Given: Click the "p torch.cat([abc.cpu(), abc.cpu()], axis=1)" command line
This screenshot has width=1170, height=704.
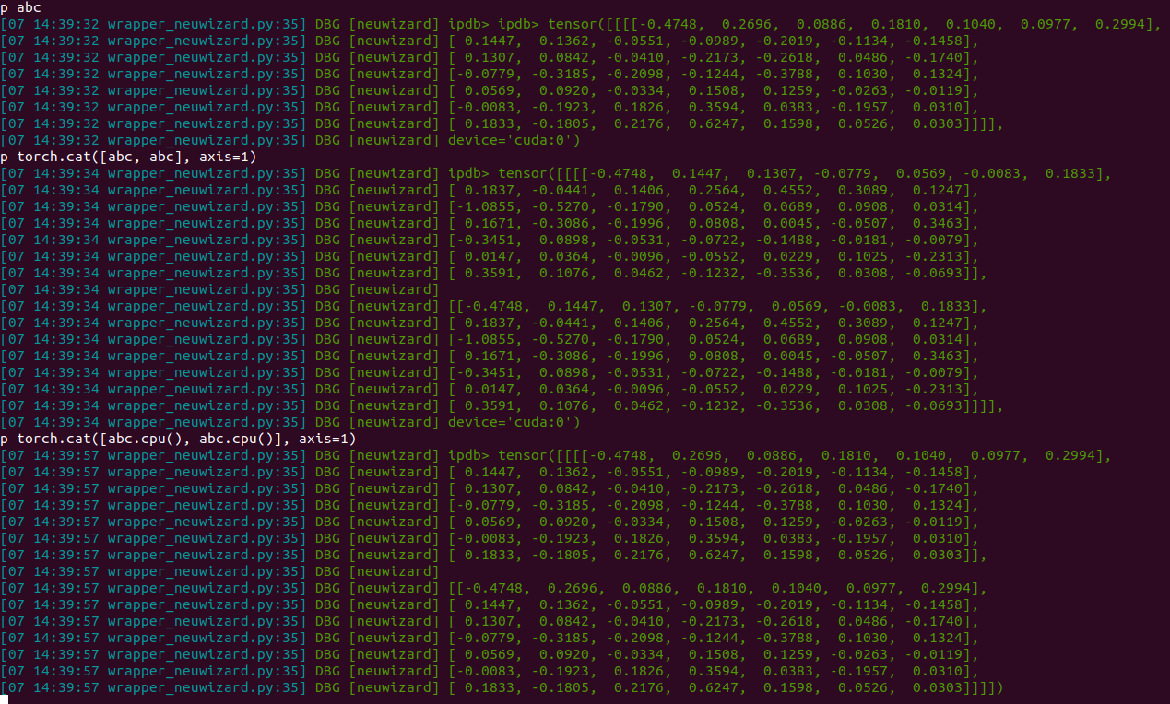Looking at the screenshot, I should pyautogui.click(x=178, y=439).
